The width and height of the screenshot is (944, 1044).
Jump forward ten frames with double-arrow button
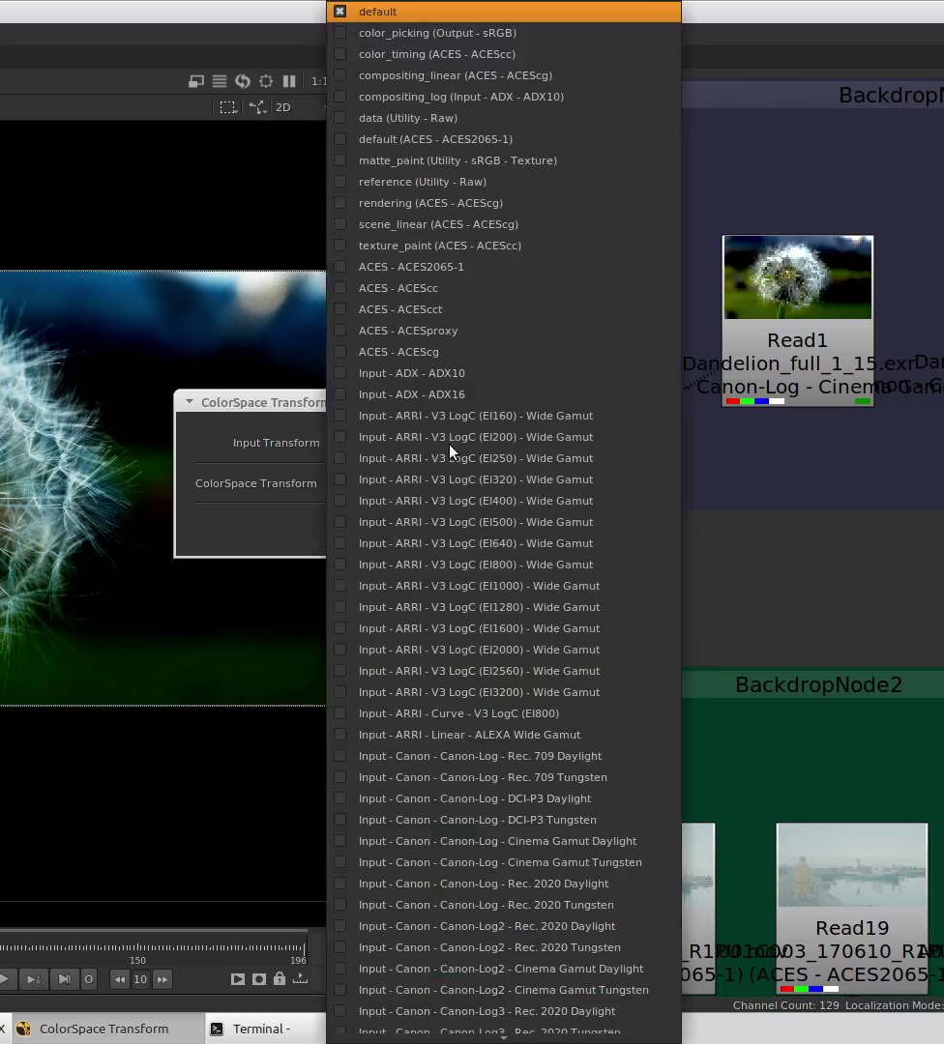(162, 979)
